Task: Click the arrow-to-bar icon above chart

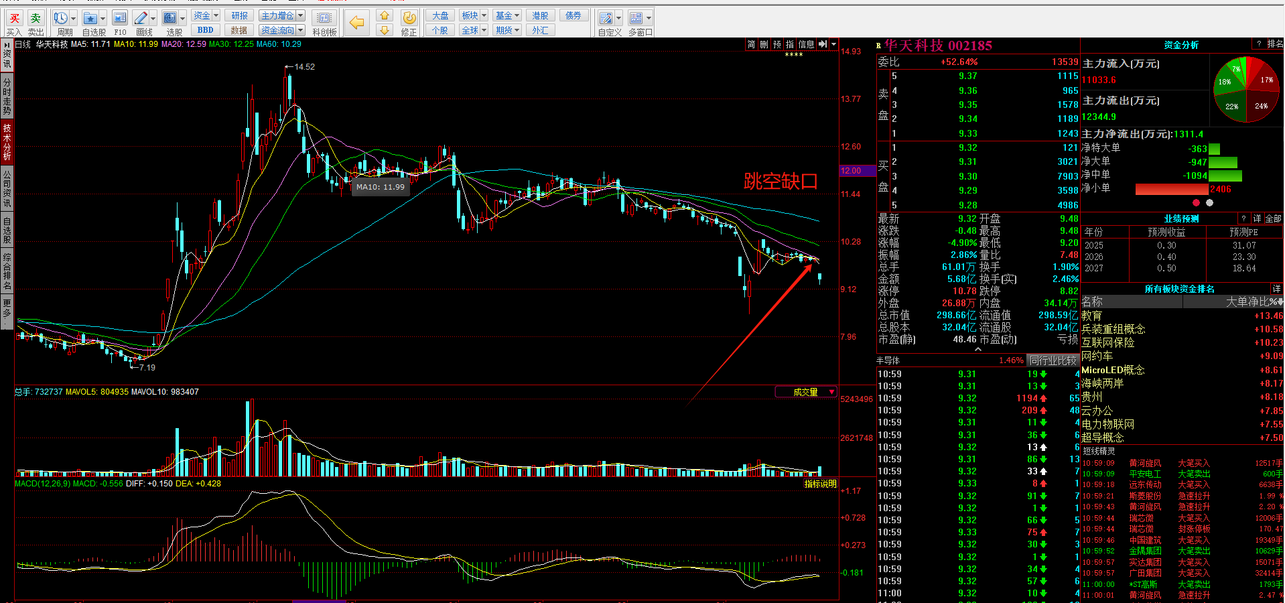Action: 823,44
